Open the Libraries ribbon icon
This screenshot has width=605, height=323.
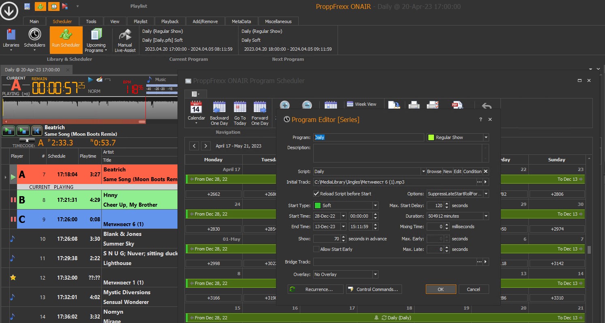click(11, 35)
